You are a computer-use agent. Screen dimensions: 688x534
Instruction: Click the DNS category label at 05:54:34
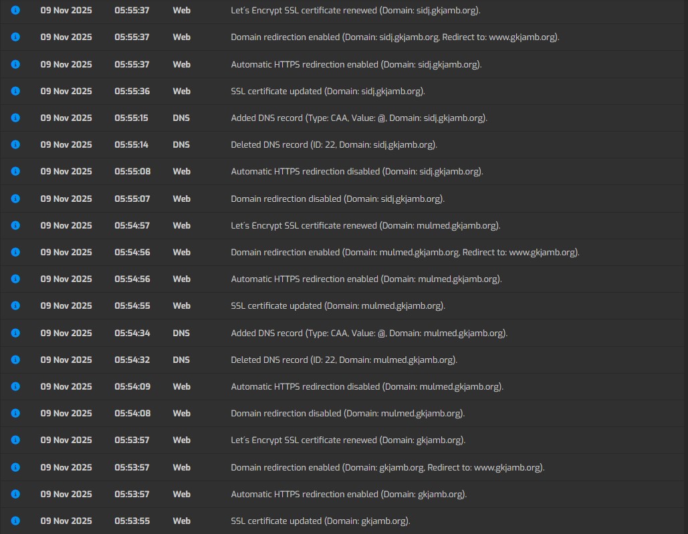[x=181, y=333]
